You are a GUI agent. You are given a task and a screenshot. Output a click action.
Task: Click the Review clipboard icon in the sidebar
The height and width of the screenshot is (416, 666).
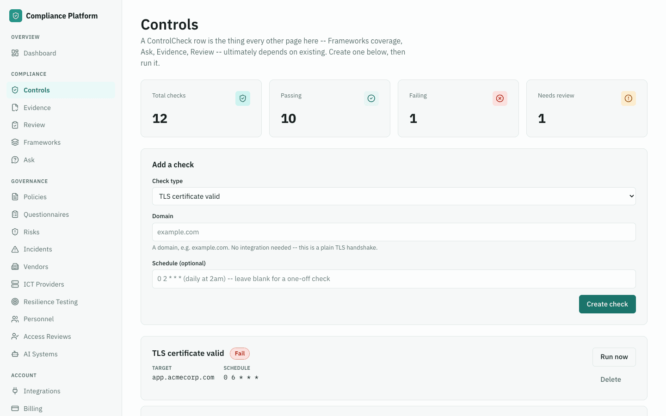point(15,125)
